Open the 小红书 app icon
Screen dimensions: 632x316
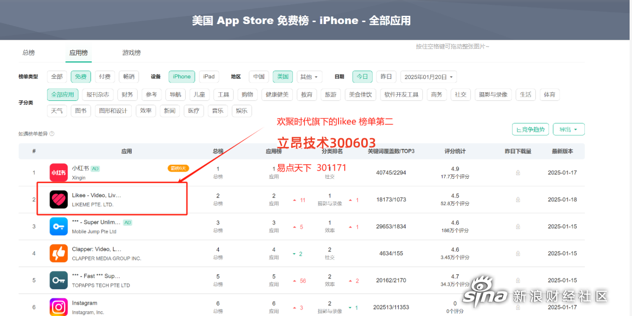(59, 172)
